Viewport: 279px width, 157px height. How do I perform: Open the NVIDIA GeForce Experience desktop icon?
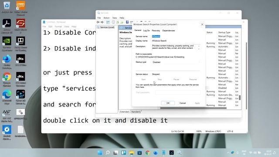(x=7, y=44)
